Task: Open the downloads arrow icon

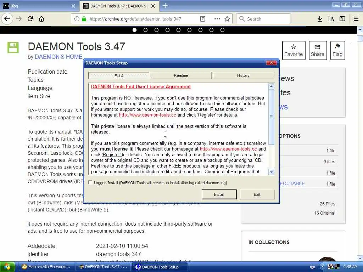Action: [x=320, y=19]
